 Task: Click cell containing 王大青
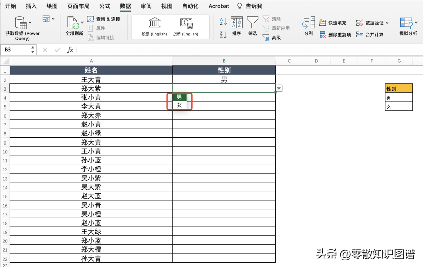[x=91, y=80]
